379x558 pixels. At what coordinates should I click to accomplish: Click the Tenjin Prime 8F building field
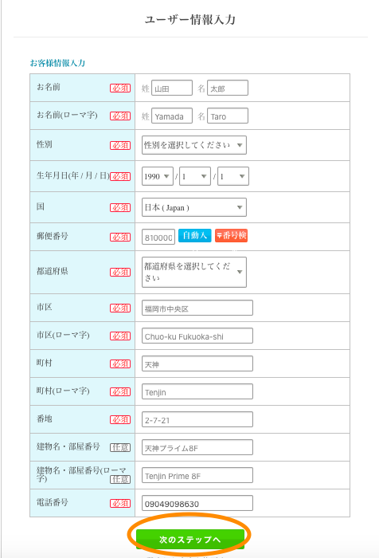pos(197,475)
